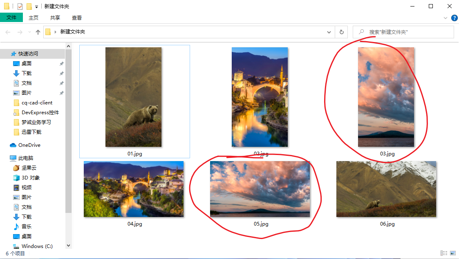Unpin 下载 from quick access
459x259 pixels.
pyautogui.click(x=62, y=73)
